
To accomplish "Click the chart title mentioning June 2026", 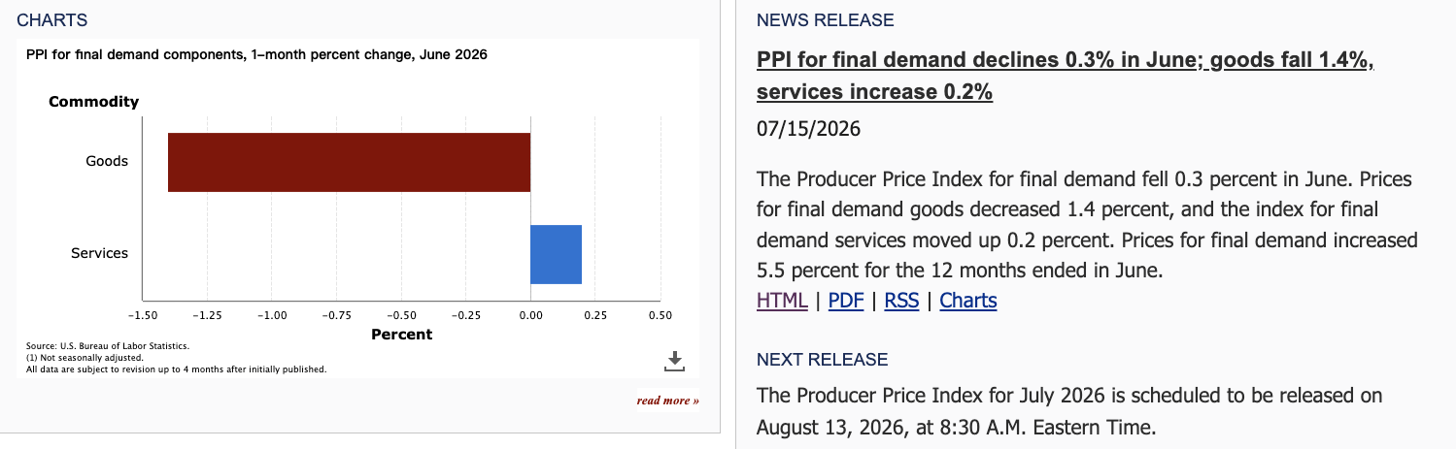I will (x=256, y=54).
